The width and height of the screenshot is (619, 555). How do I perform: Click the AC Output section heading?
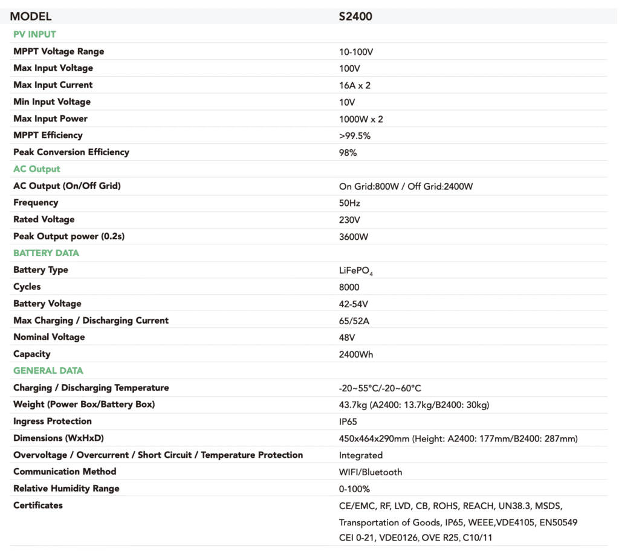click(37, 169)
